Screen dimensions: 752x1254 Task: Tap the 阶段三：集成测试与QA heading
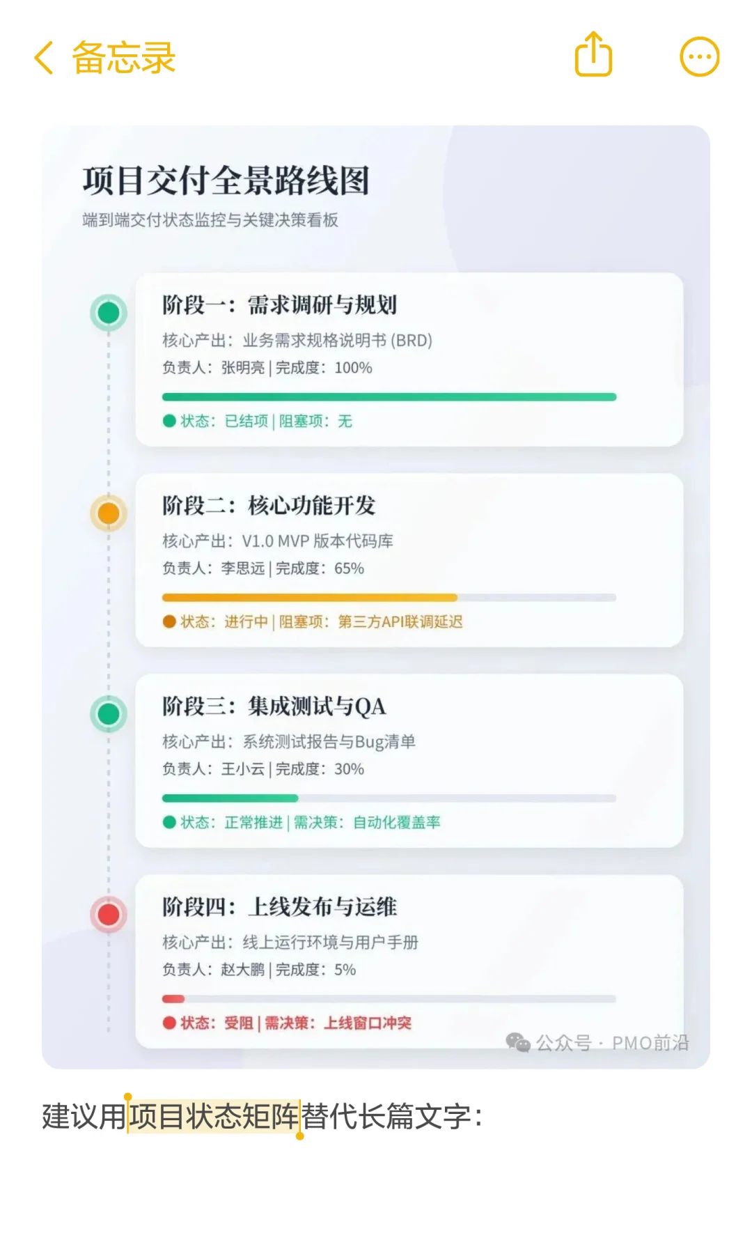[x=274, y=706]
